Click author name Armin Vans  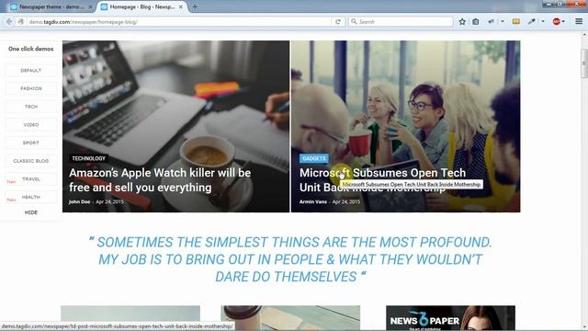tap(312, 202)
